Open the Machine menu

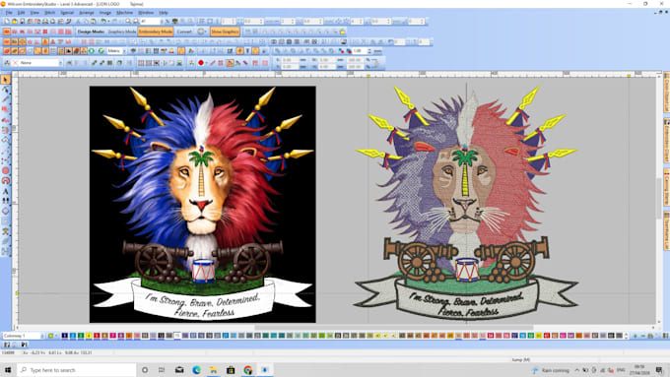[125, 13]
